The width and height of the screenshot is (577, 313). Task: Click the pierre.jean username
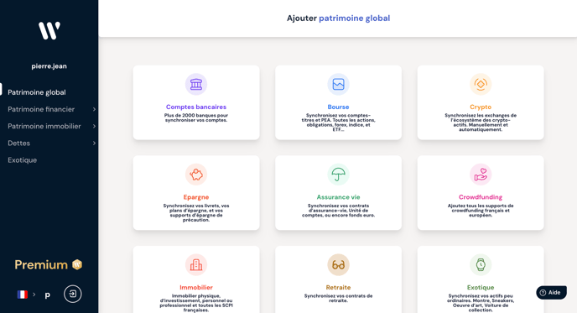[49, 66]
